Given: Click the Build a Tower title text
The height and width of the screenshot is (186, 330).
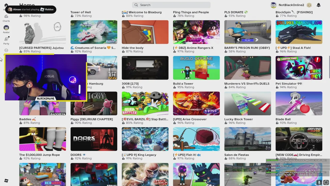Looking at the screenshot, I should pos(183,83).
